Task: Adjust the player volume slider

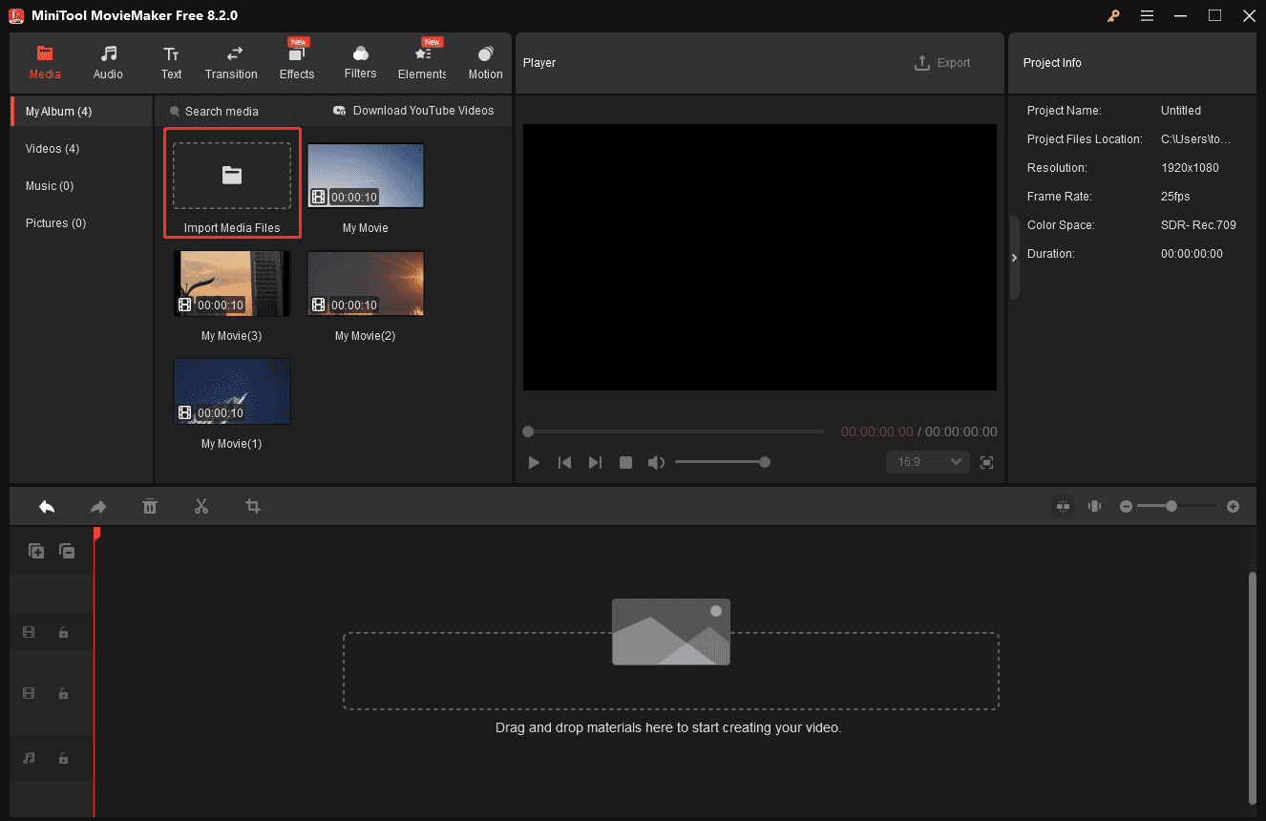Action: (x=721, y=462)
